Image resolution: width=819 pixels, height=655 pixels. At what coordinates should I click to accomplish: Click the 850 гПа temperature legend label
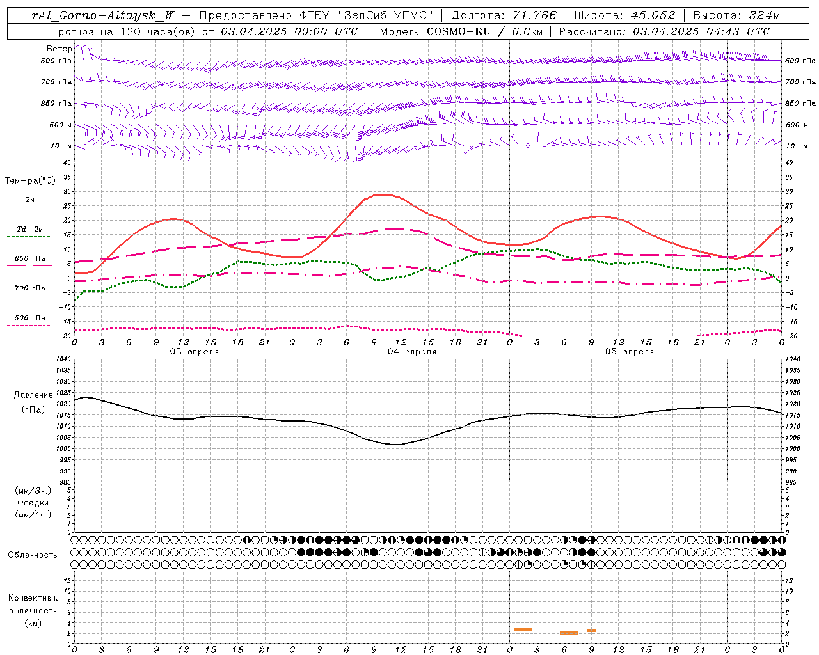pos(29,258)
